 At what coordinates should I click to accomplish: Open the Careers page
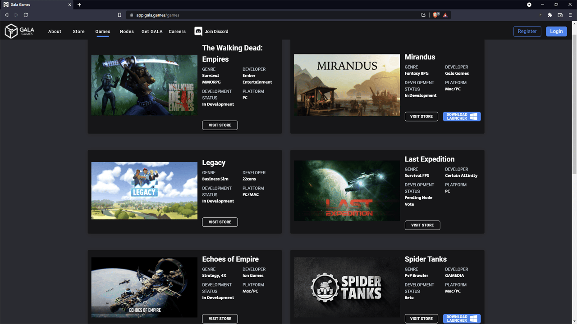coord(177,31)
